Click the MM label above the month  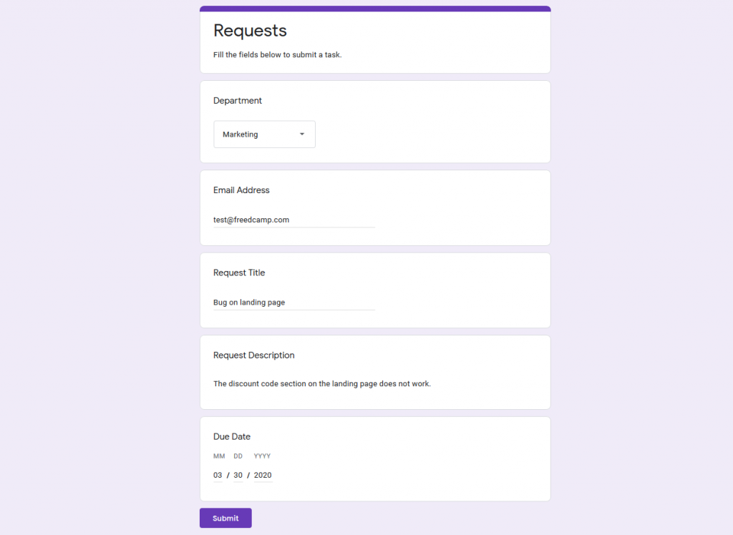(x=219, y=456)
